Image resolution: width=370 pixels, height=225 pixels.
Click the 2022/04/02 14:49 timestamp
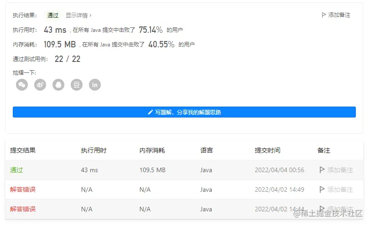coord(279,189)
